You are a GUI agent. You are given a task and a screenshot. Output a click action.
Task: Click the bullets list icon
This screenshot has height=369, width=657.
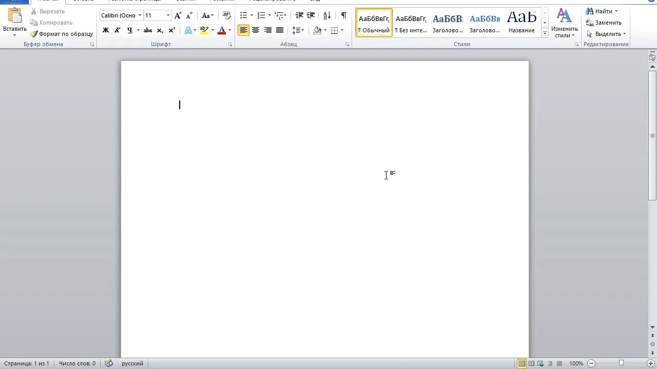click(244, 15)
